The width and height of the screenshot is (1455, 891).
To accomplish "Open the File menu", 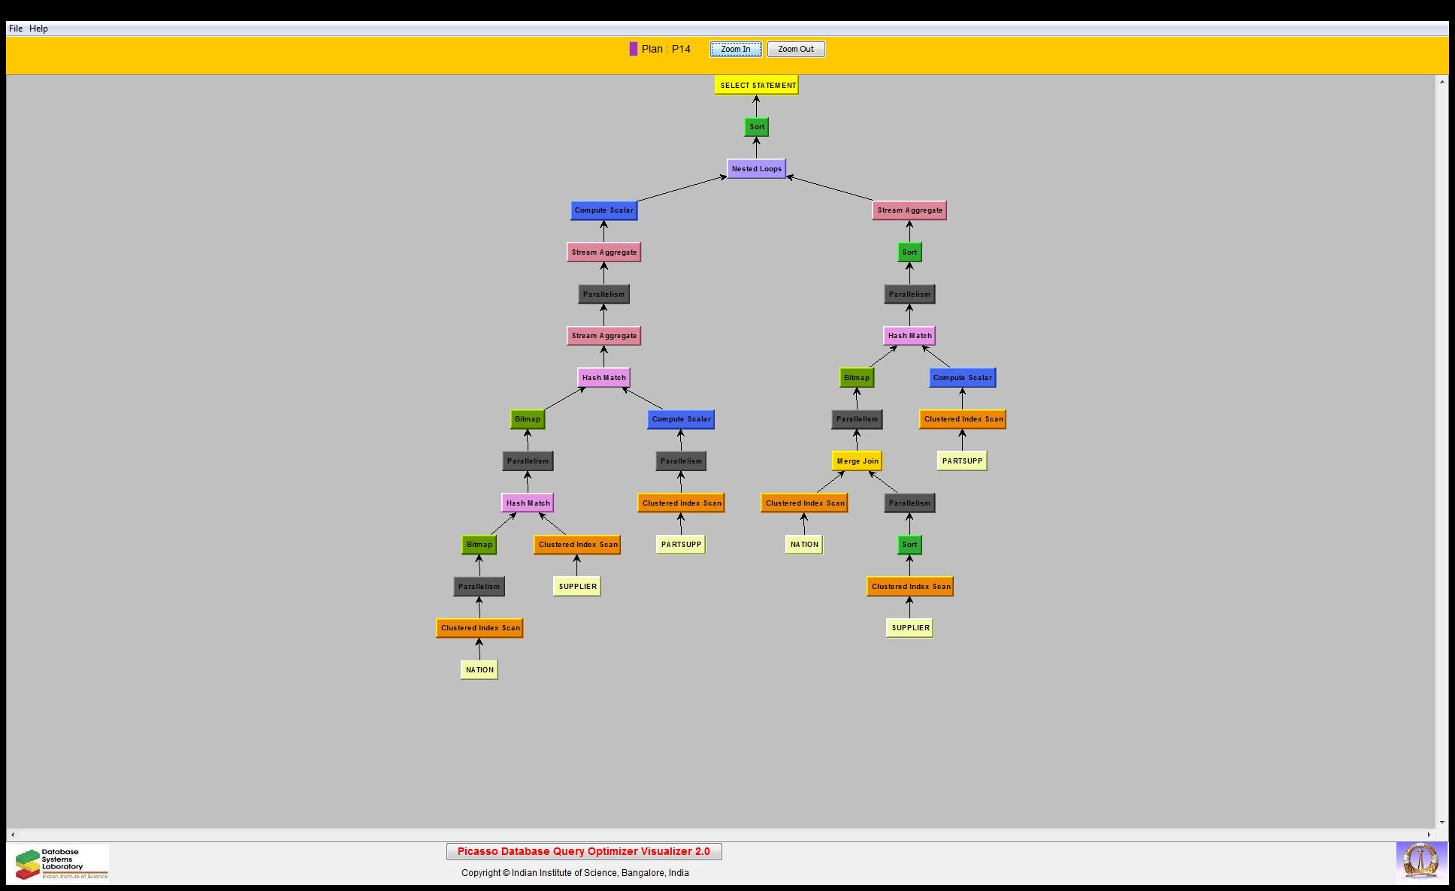I will coord(16,29).
